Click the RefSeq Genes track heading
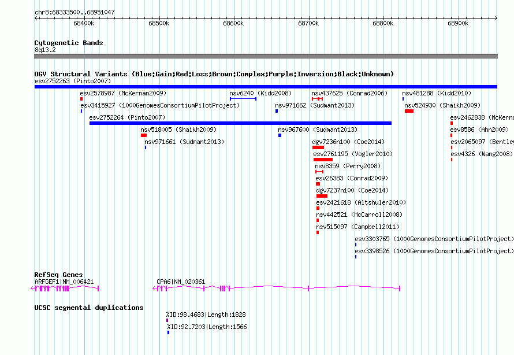This screenshot has height=355, width=514. 59,275
